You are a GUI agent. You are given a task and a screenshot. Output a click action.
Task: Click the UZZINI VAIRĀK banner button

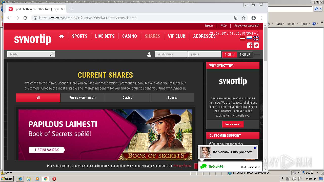(47, 150)
